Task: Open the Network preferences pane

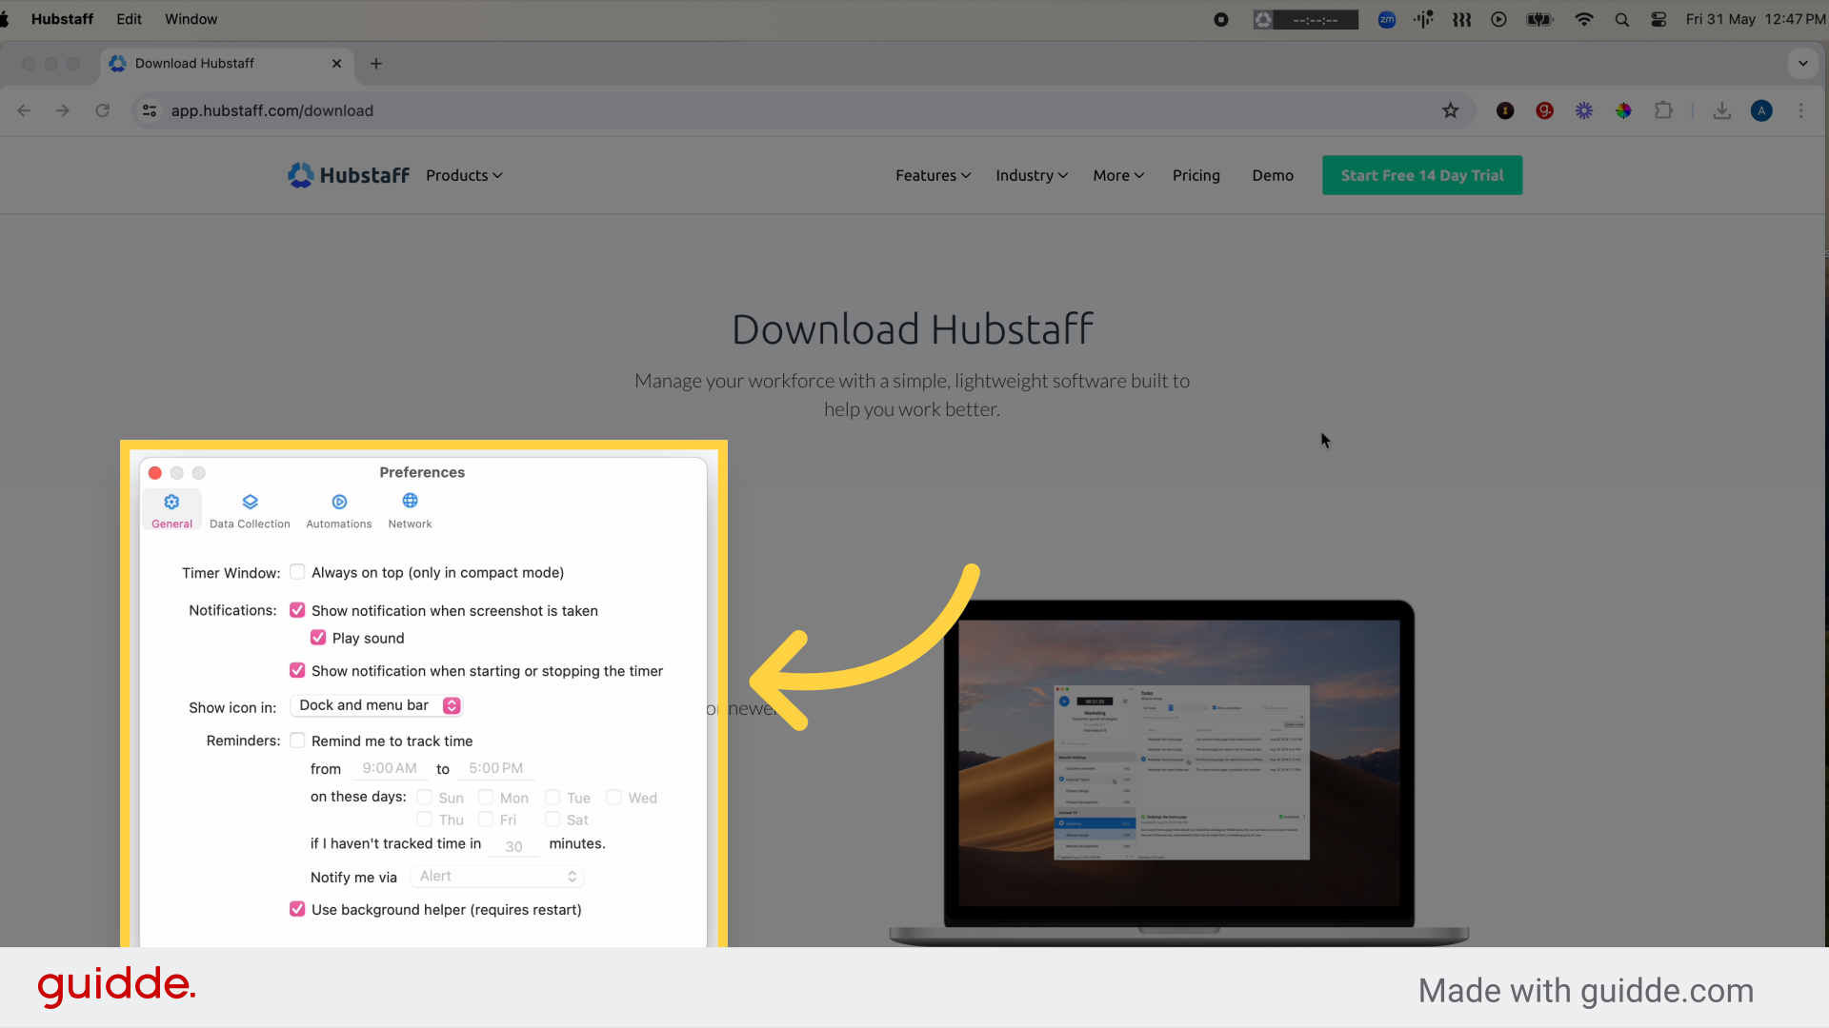Action: click(410, 509)
